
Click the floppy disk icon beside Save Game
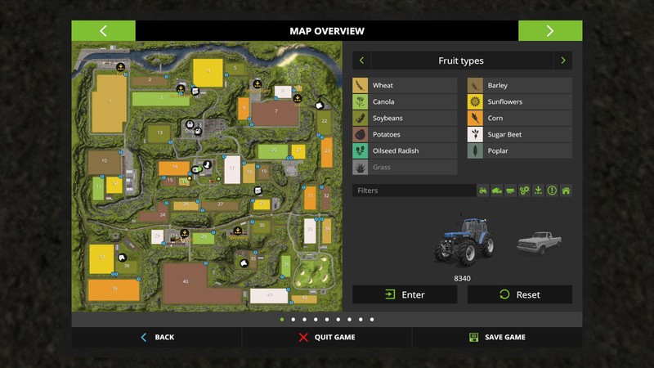click(x=473, y=337)
